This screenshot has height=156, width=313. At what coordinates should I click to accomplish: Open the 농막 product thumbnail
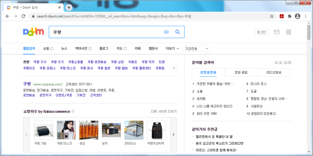(111, 130)
